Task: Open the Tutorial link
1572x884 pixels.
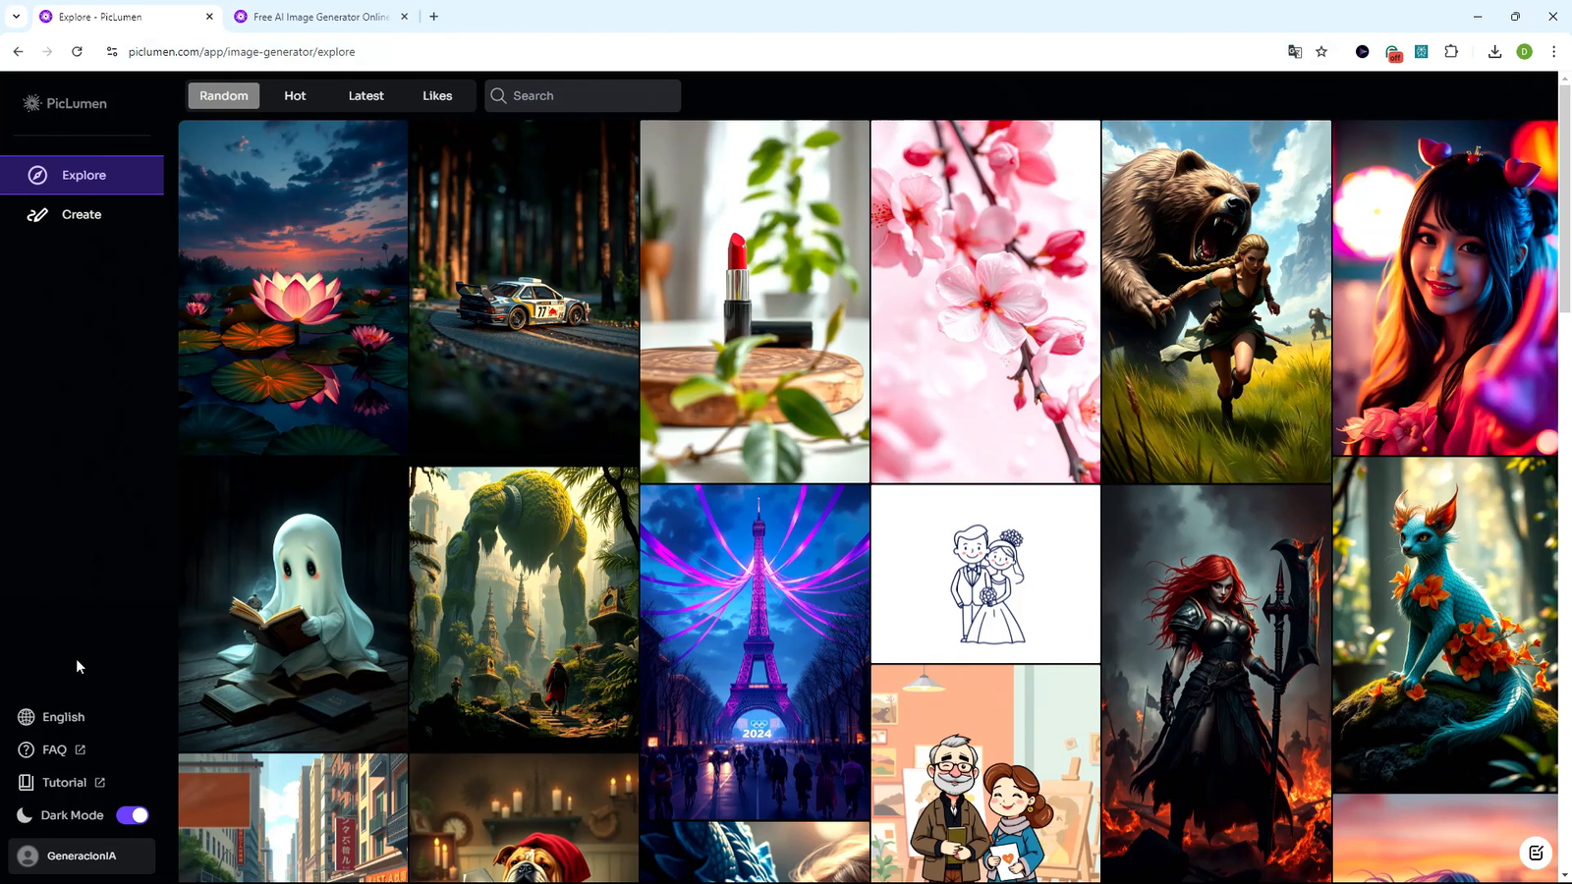Action: pos(65,783)
